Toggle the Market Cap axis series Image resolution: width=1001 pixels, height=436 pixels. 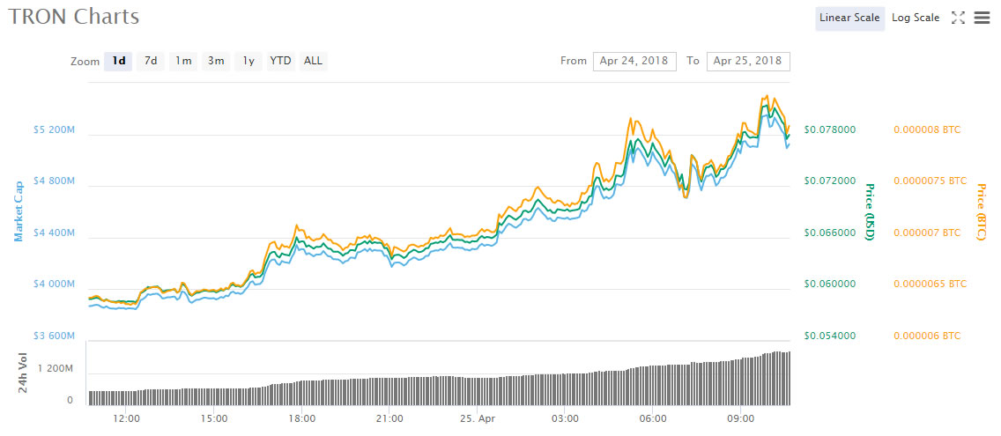pos(18,211)
